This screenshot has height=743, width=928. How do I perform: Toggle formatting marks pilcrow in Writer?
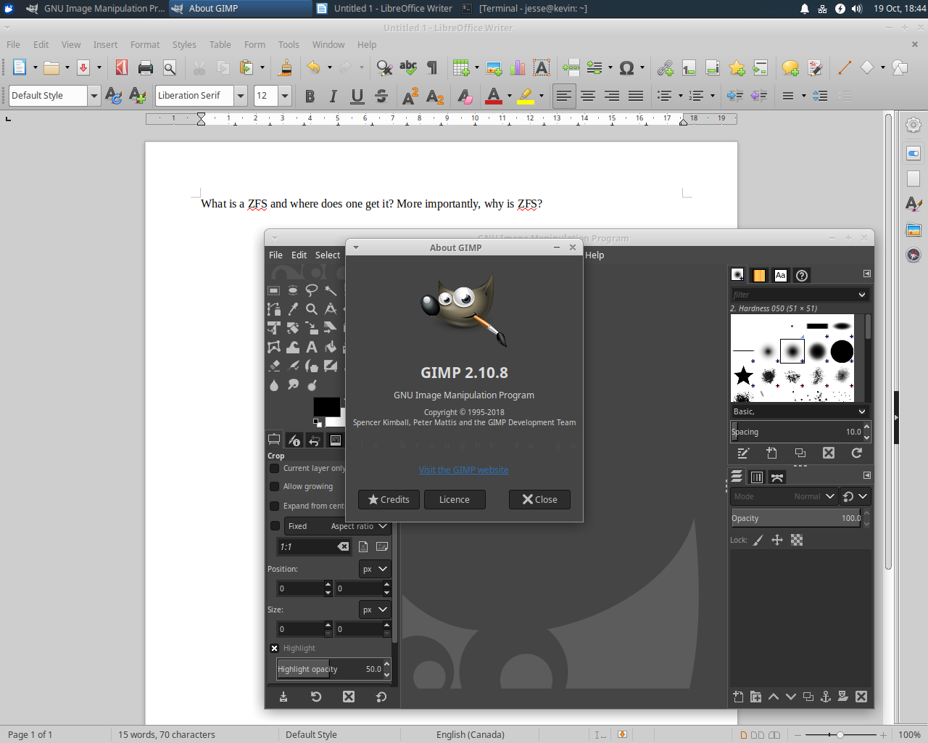point(432,67)
